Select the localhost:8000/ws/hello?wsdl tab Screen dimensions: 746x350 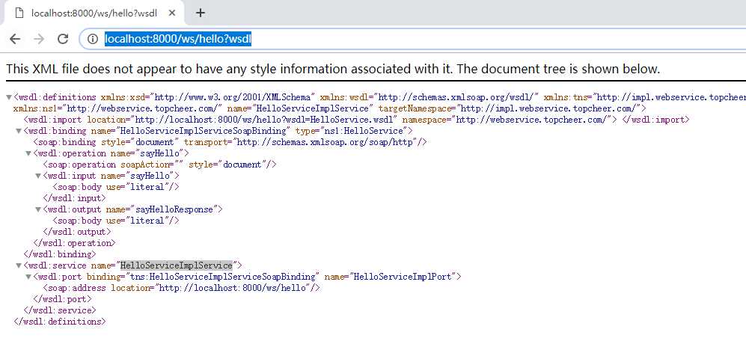click(94, 13)
